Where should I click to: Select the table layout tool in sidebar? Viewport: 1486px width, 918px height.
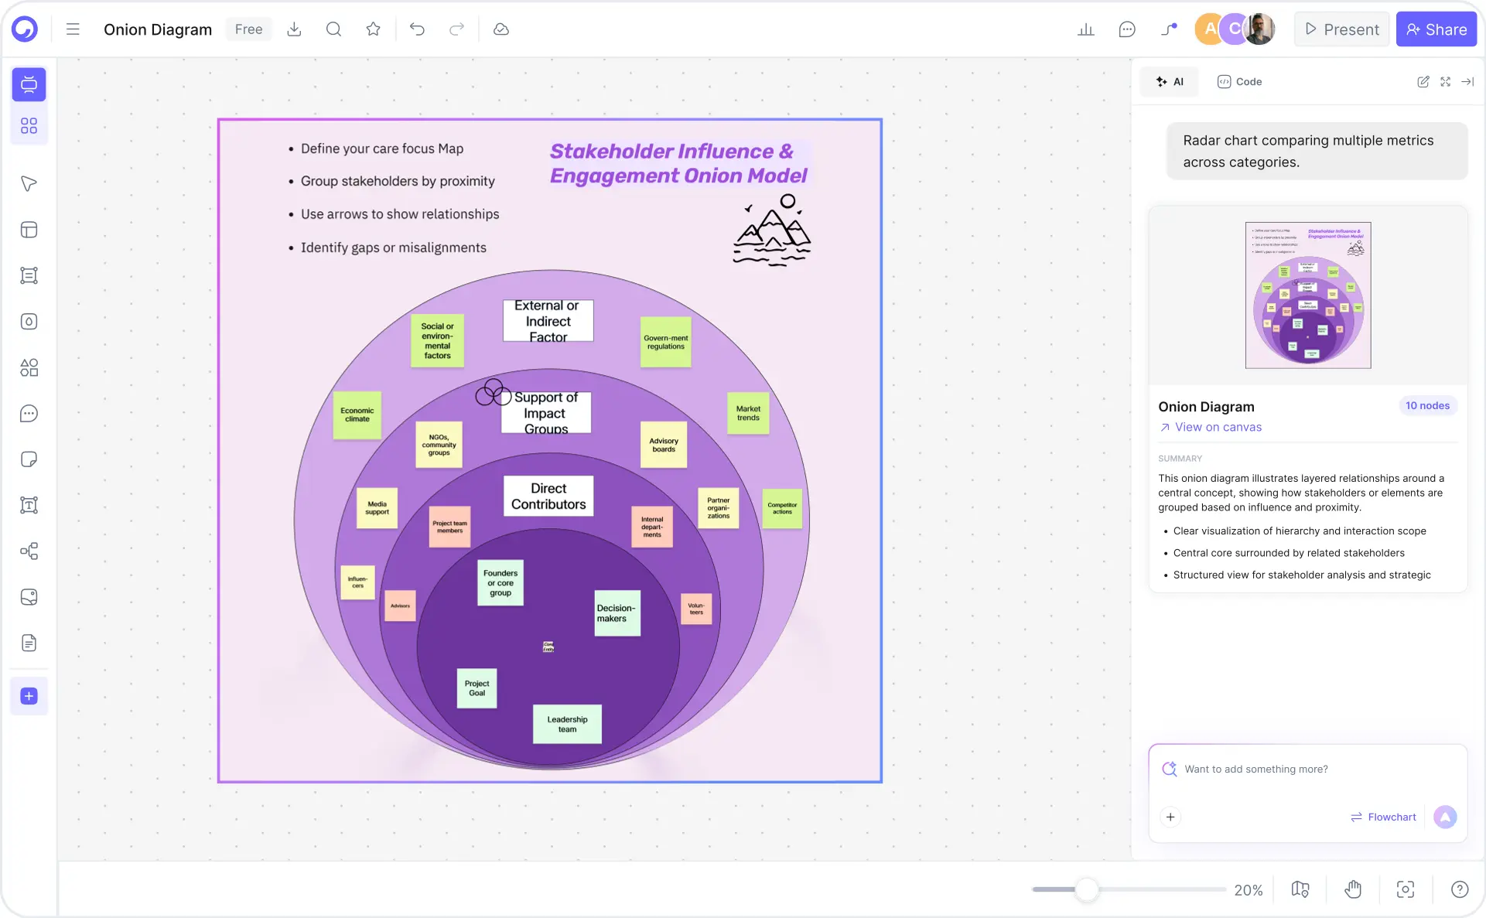(29, 230)
